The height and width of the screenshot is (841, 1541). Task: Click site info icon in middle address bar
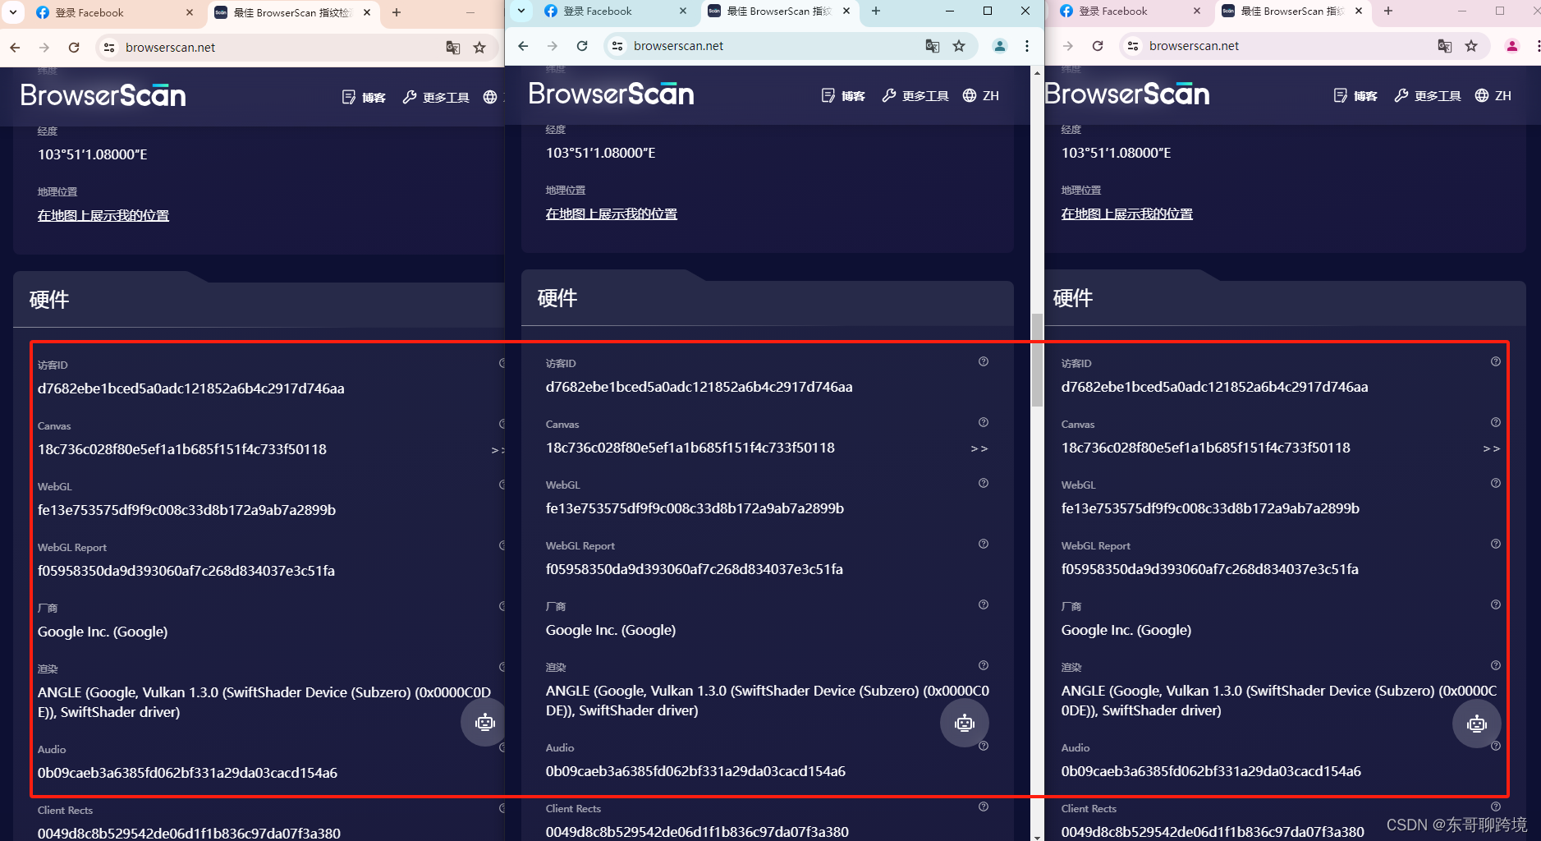click(618, 46)
